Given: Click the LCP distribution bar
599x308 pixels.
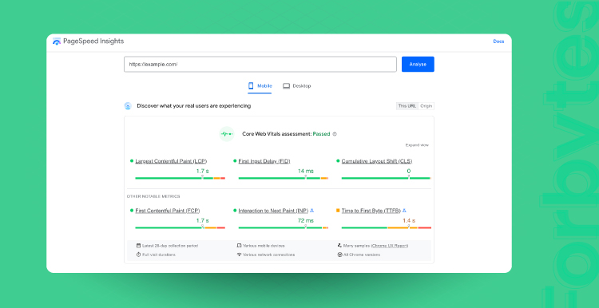Looking at the screenshot, I should point(180,178).
